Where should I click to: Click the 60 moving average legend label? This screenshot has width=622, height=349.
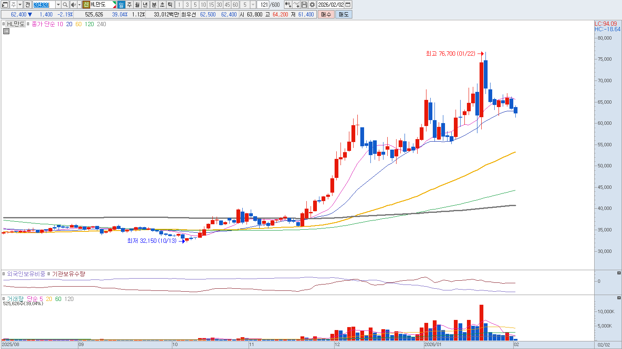78,24
